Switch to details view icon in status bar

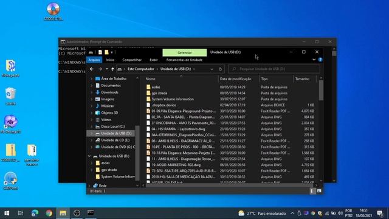tap(312, 191)
